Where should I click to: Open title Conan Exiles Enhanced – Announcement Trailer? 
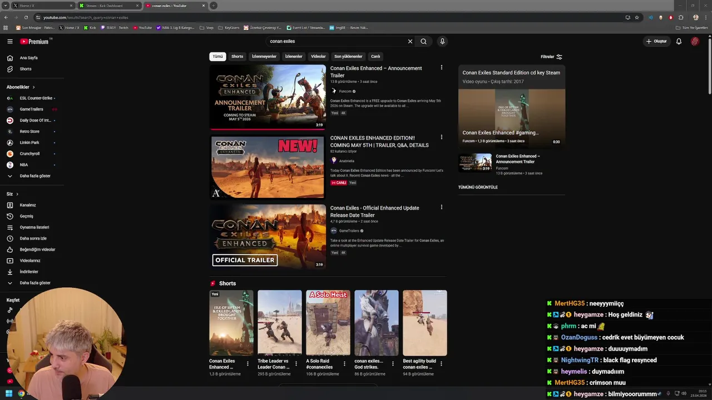click(x=376, y=72)
